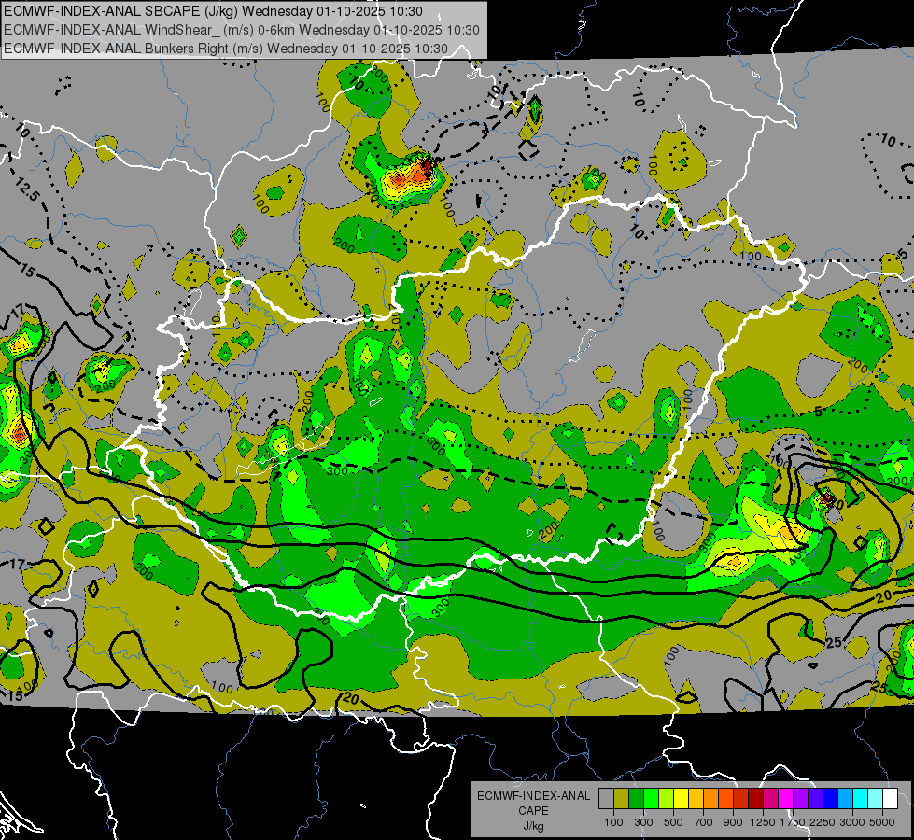The height and width of the screenshot is (840, 914).
Task: Click the WindShear 0-6km title line
Action: 241,30
